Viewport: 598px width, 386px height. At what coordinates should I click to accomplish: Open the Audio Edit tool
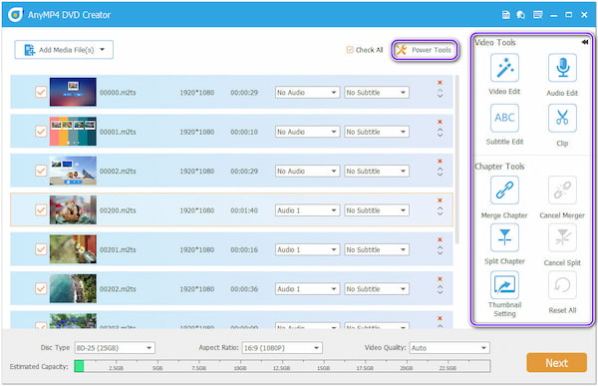tap(562, 68)
